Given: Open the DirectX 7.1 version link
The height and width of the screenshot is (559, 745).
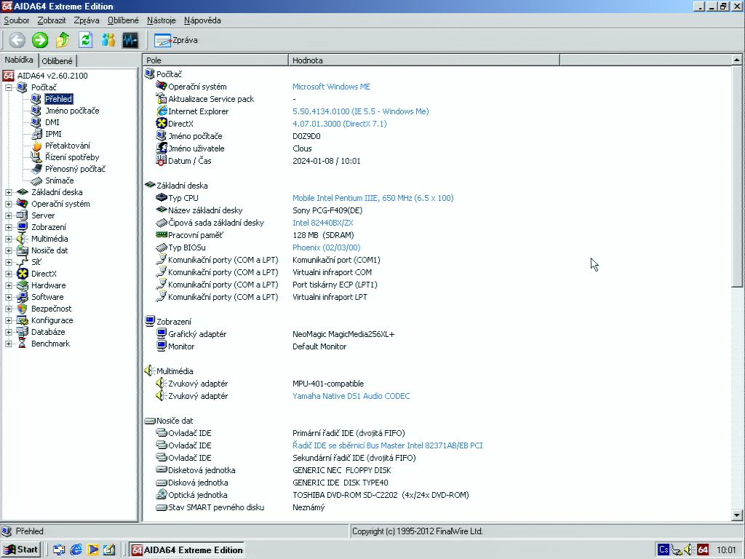Looking at the screenshot, I should pyautogui.click(x=340, y=124).
